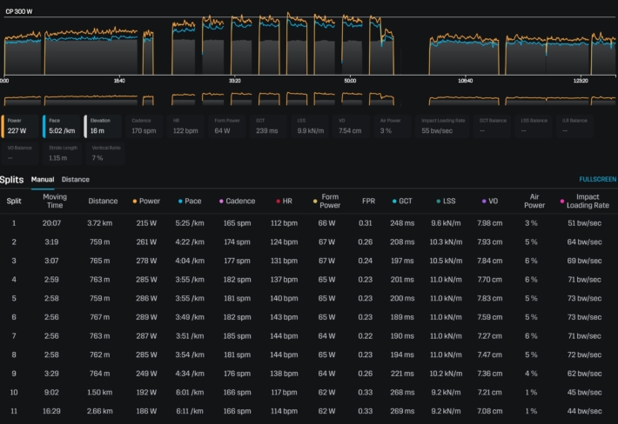Show Impact Loading Rate on chart
Screen dimensions: 618x424
[x=441, y=127]
